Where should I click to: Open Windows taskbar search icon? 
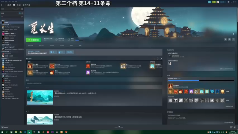(7, 132)
